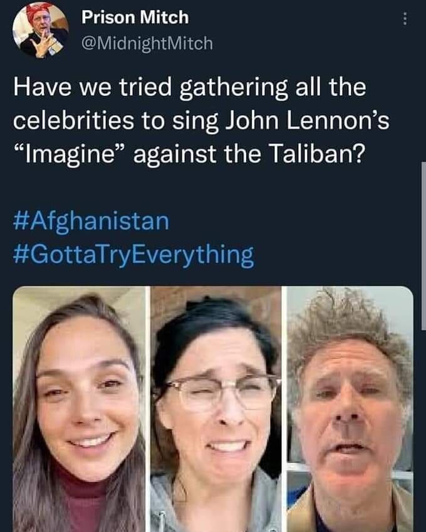426x532 pixels.
Task: Open the middle photo of person with glasses
Action: (216, 409)
